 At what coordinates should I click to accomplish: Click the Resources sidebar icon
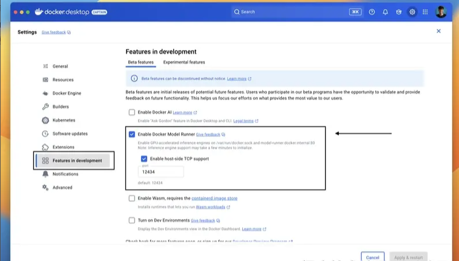pyautogui.click(x=45, y=79)
